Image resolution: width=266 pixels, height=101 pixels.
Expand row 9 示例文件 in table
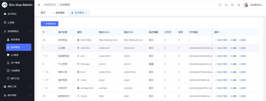(44, 88)
